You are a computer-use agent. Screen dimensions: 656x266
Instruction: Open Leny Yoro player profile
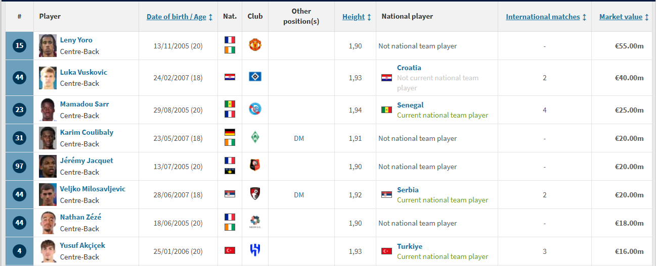click(76, 40)
